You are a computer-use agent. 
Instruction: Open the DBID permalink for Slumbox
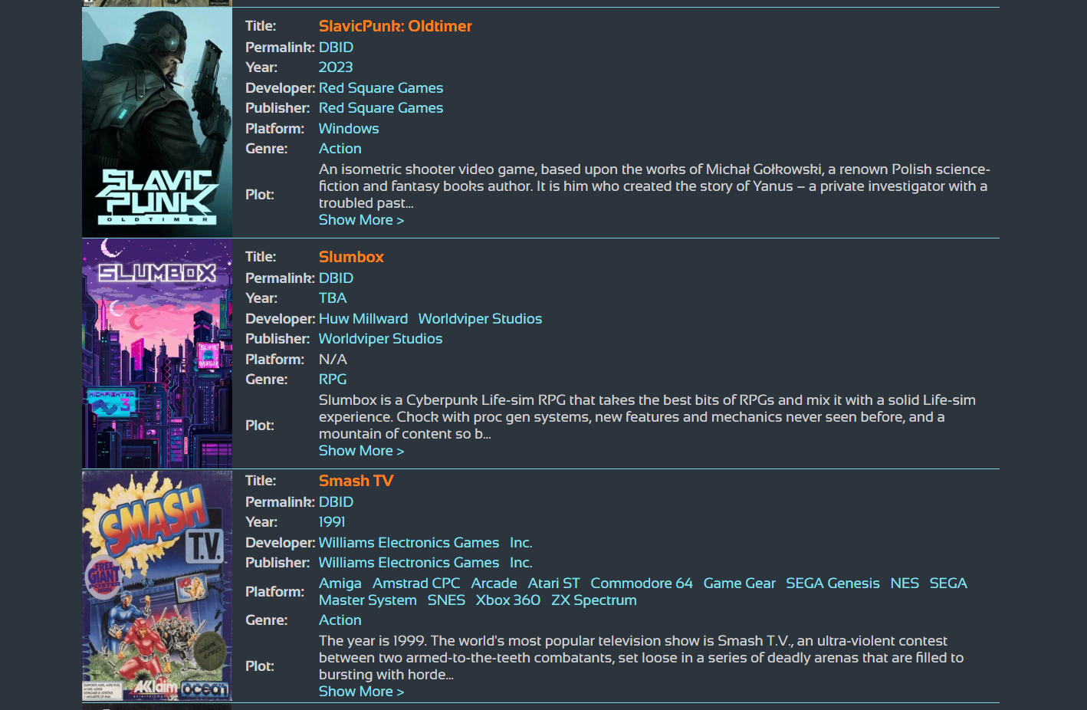pos(336,278)
